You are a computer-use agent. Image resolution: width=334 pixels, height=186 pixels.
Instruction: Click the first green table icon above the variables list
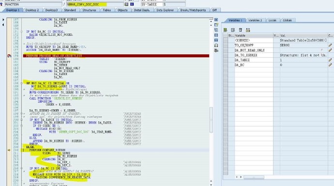(226, 30)
